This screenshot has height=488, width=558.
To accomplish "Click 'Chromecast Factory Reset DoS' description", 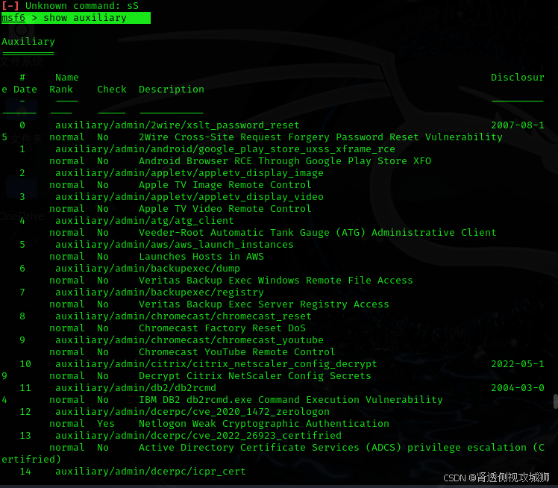I will tap(222, 328).
